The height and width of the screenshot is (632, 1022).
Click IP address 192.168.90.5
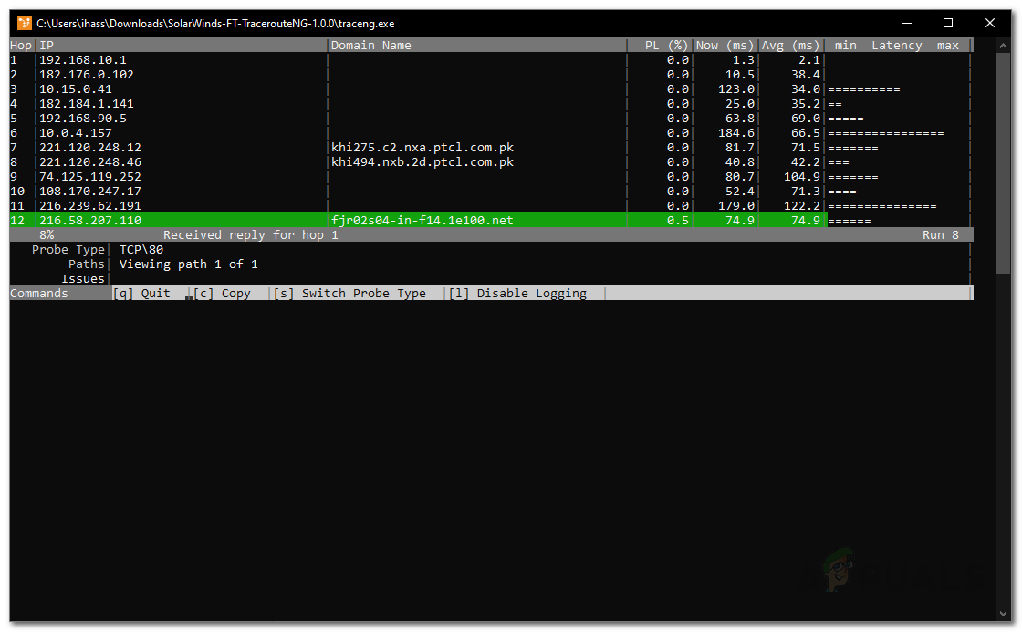click(x=83, y=119)
